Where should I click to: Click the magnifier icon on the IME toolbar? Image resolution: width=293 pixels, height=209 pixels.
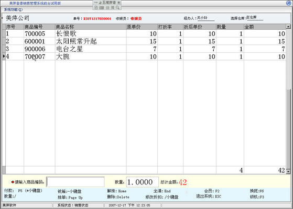click(x=117, y=8)
